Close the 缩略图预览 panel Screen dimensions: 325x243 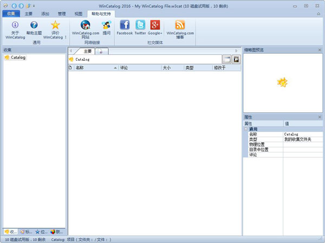point(320,50)
